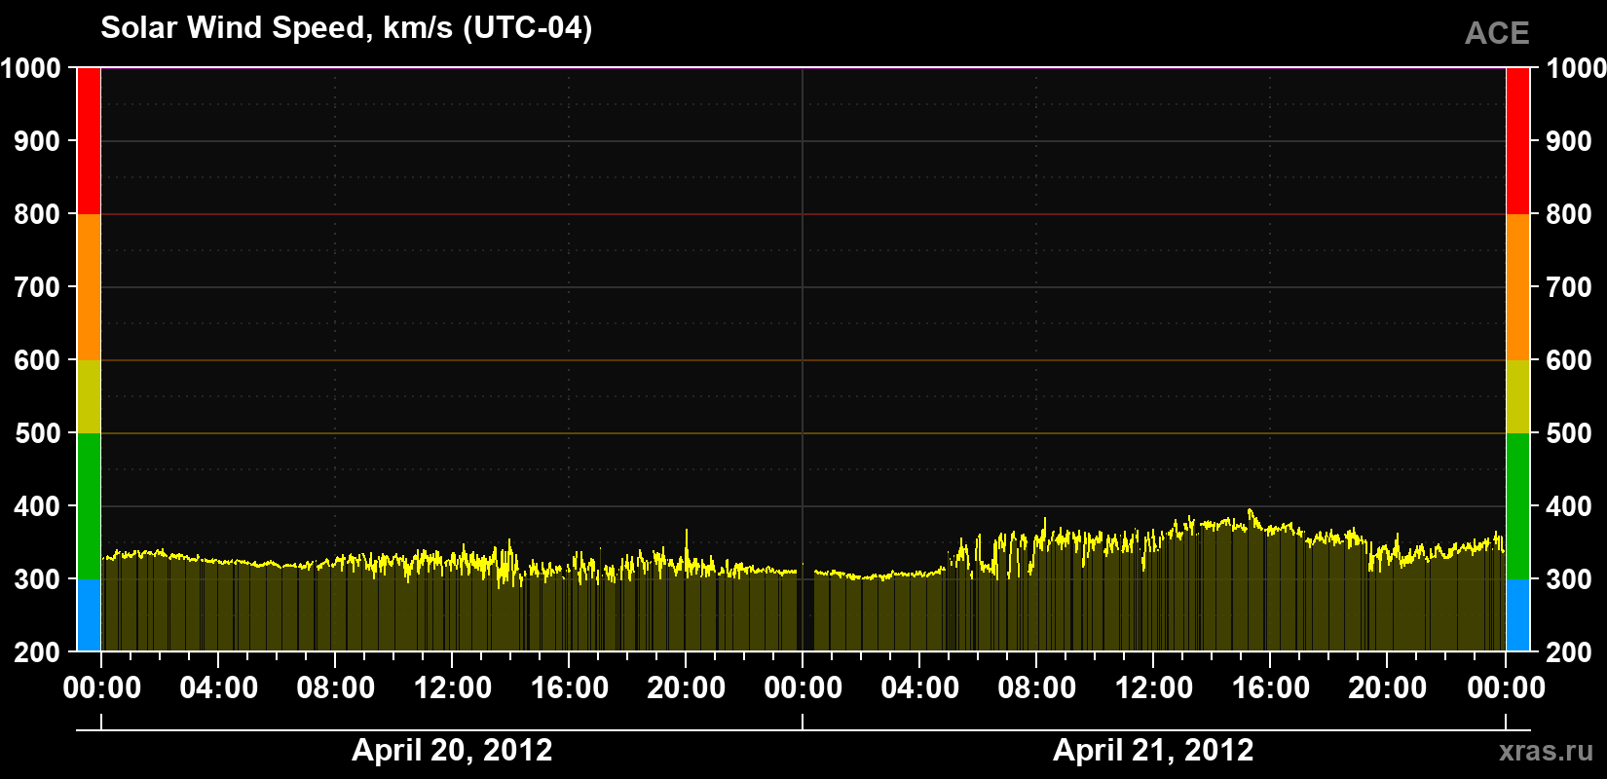
Task: Click the "20:00" tick label under April 21
Action: 1388,688
